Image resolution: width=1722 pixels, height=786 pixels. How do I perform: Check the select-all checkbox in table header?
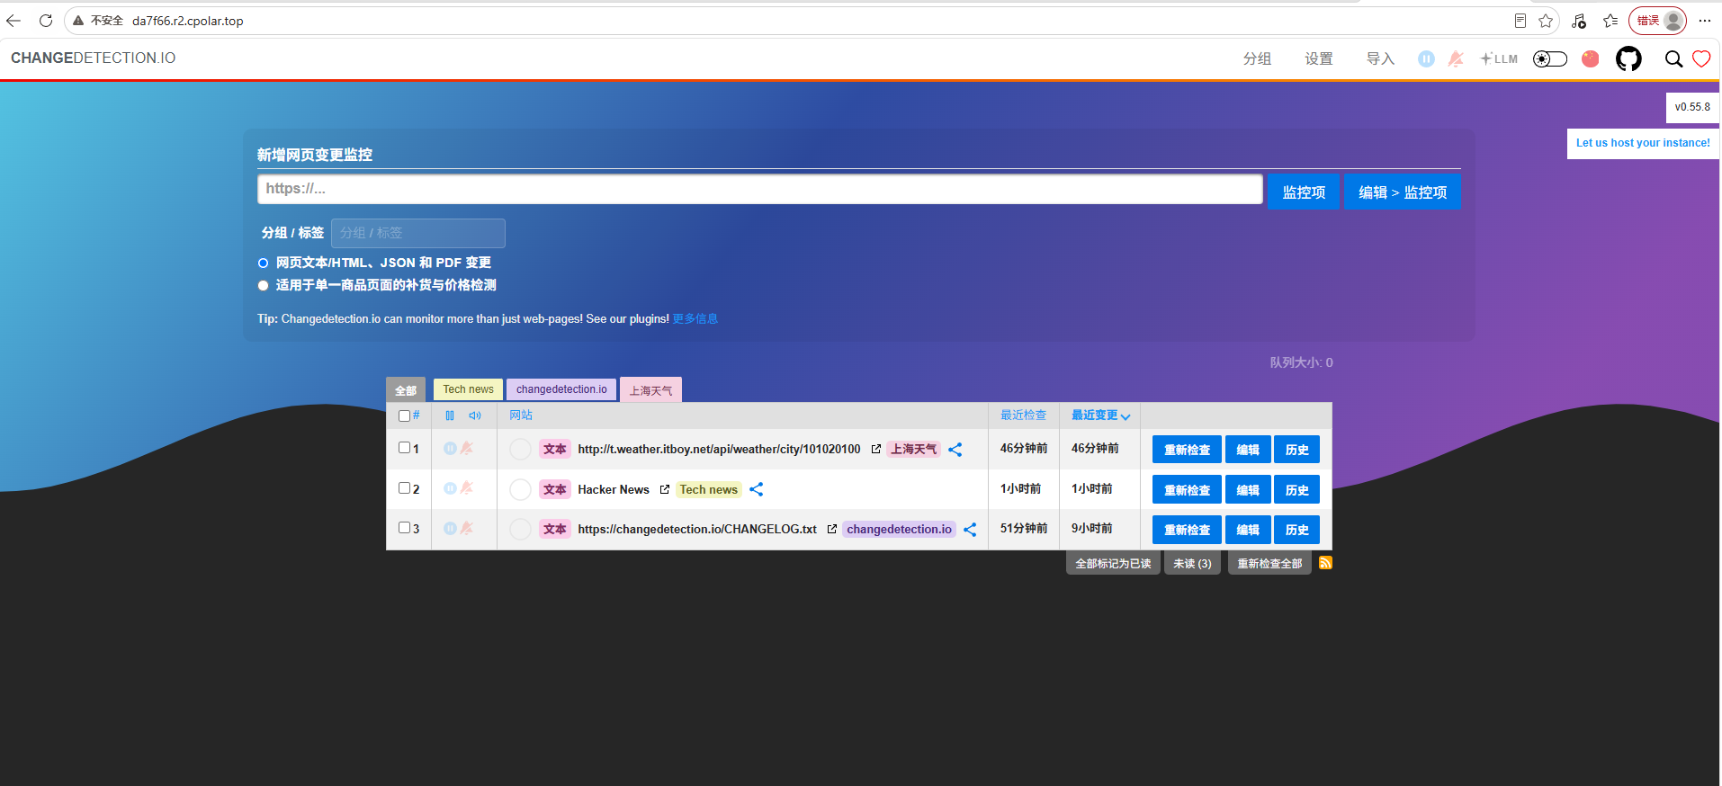tap(404, 415)
